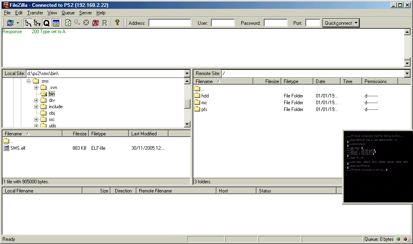
Task: Toggle the local directory tree view
Action: click(x=28, y=23)
